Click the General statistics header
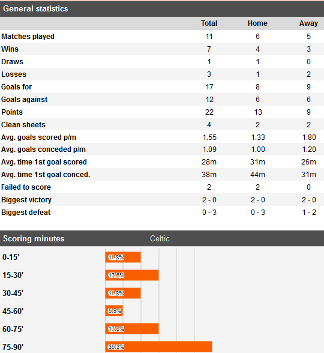The height and width of the screenshot is (353, 324). (x=35, y=9)
